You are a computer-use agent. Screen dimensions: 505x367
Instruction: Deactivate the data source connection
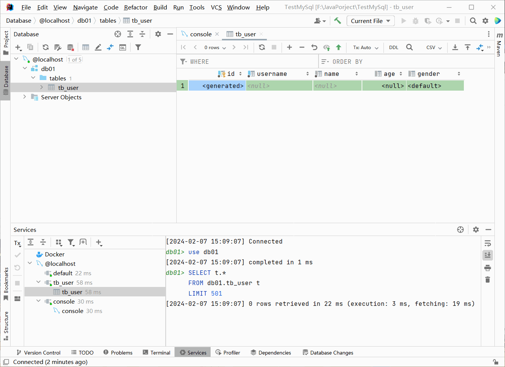(70, 47)
